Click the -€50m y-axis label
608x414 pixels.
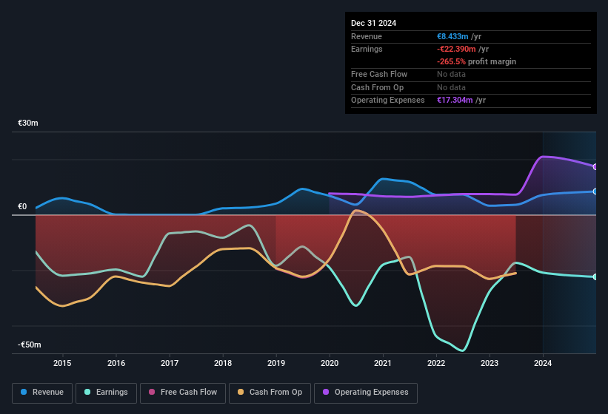tap(29, 345)
